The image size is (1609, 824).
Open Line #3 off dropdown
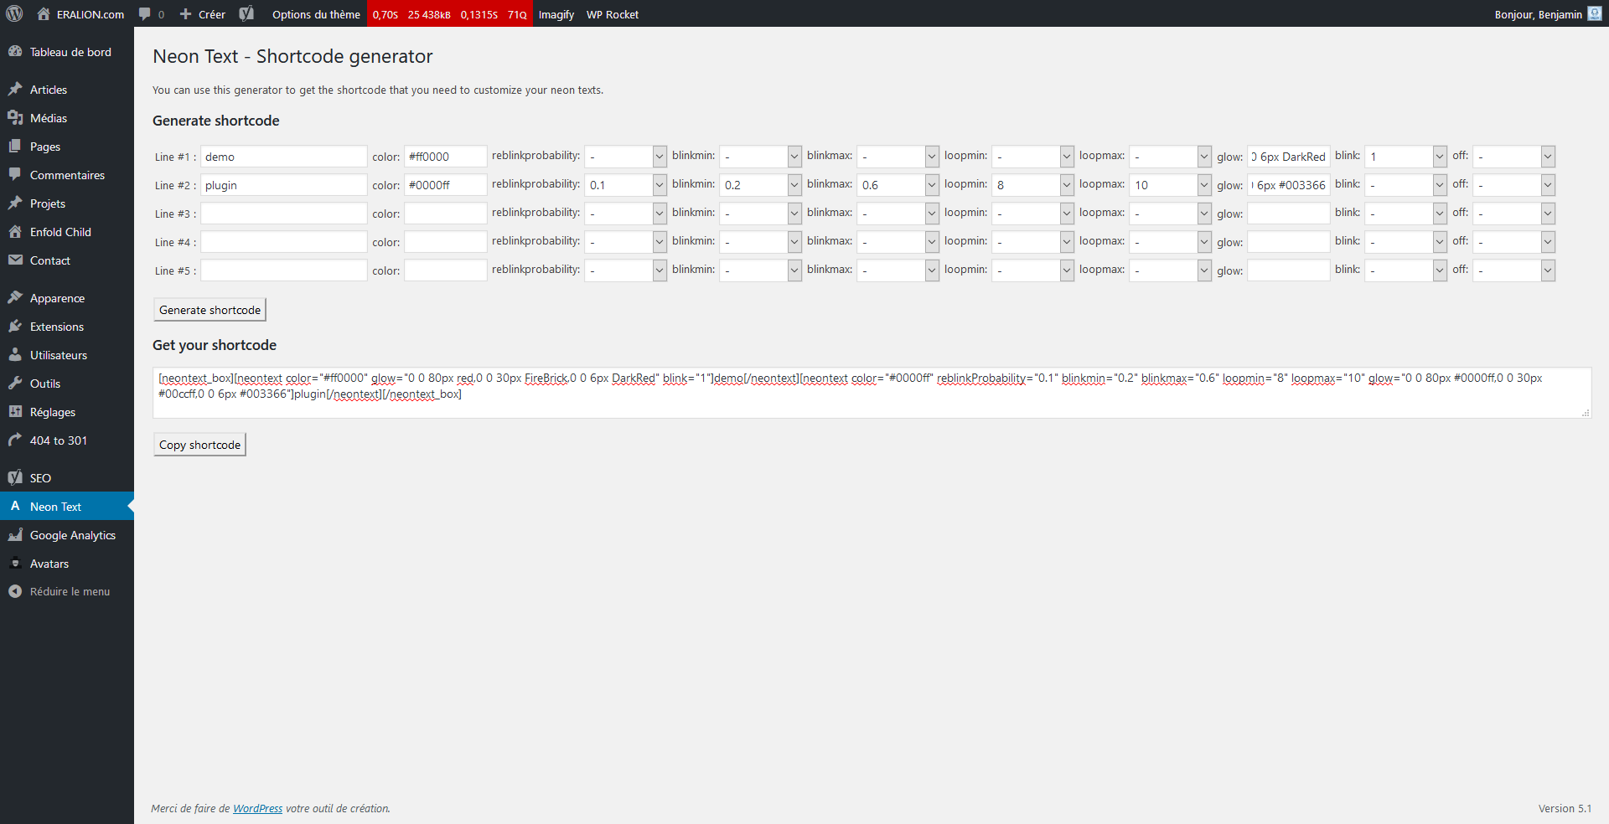click(1513, 214)
